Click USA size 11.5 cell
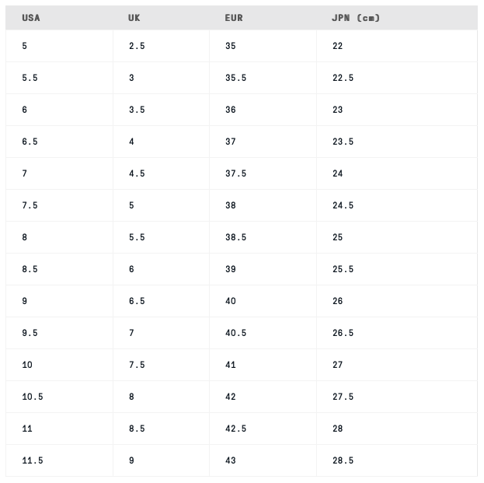The width and height of the screenshot is (484, 483). [59, 460]
